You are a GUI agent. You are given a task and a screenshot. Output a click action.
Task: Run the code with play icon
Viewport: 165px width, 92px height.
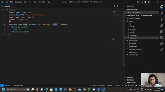pos(114,6)
